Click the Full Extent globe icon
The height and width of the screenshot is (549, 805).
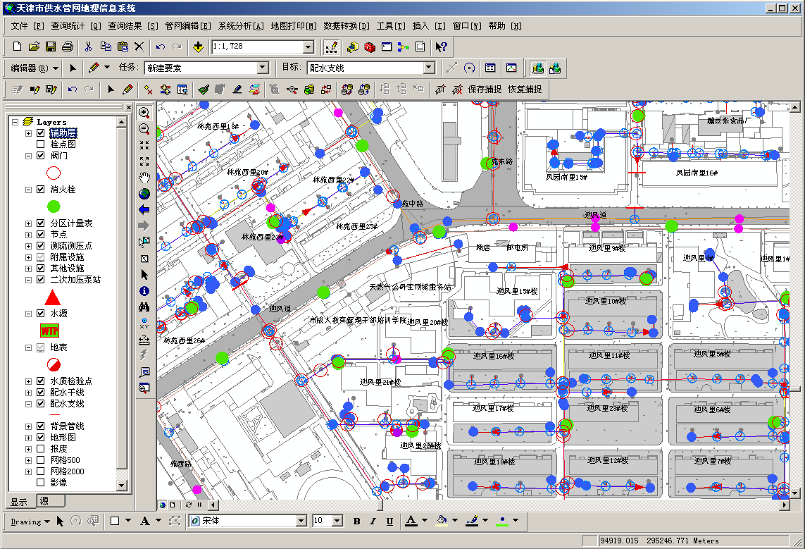(144, 193)
